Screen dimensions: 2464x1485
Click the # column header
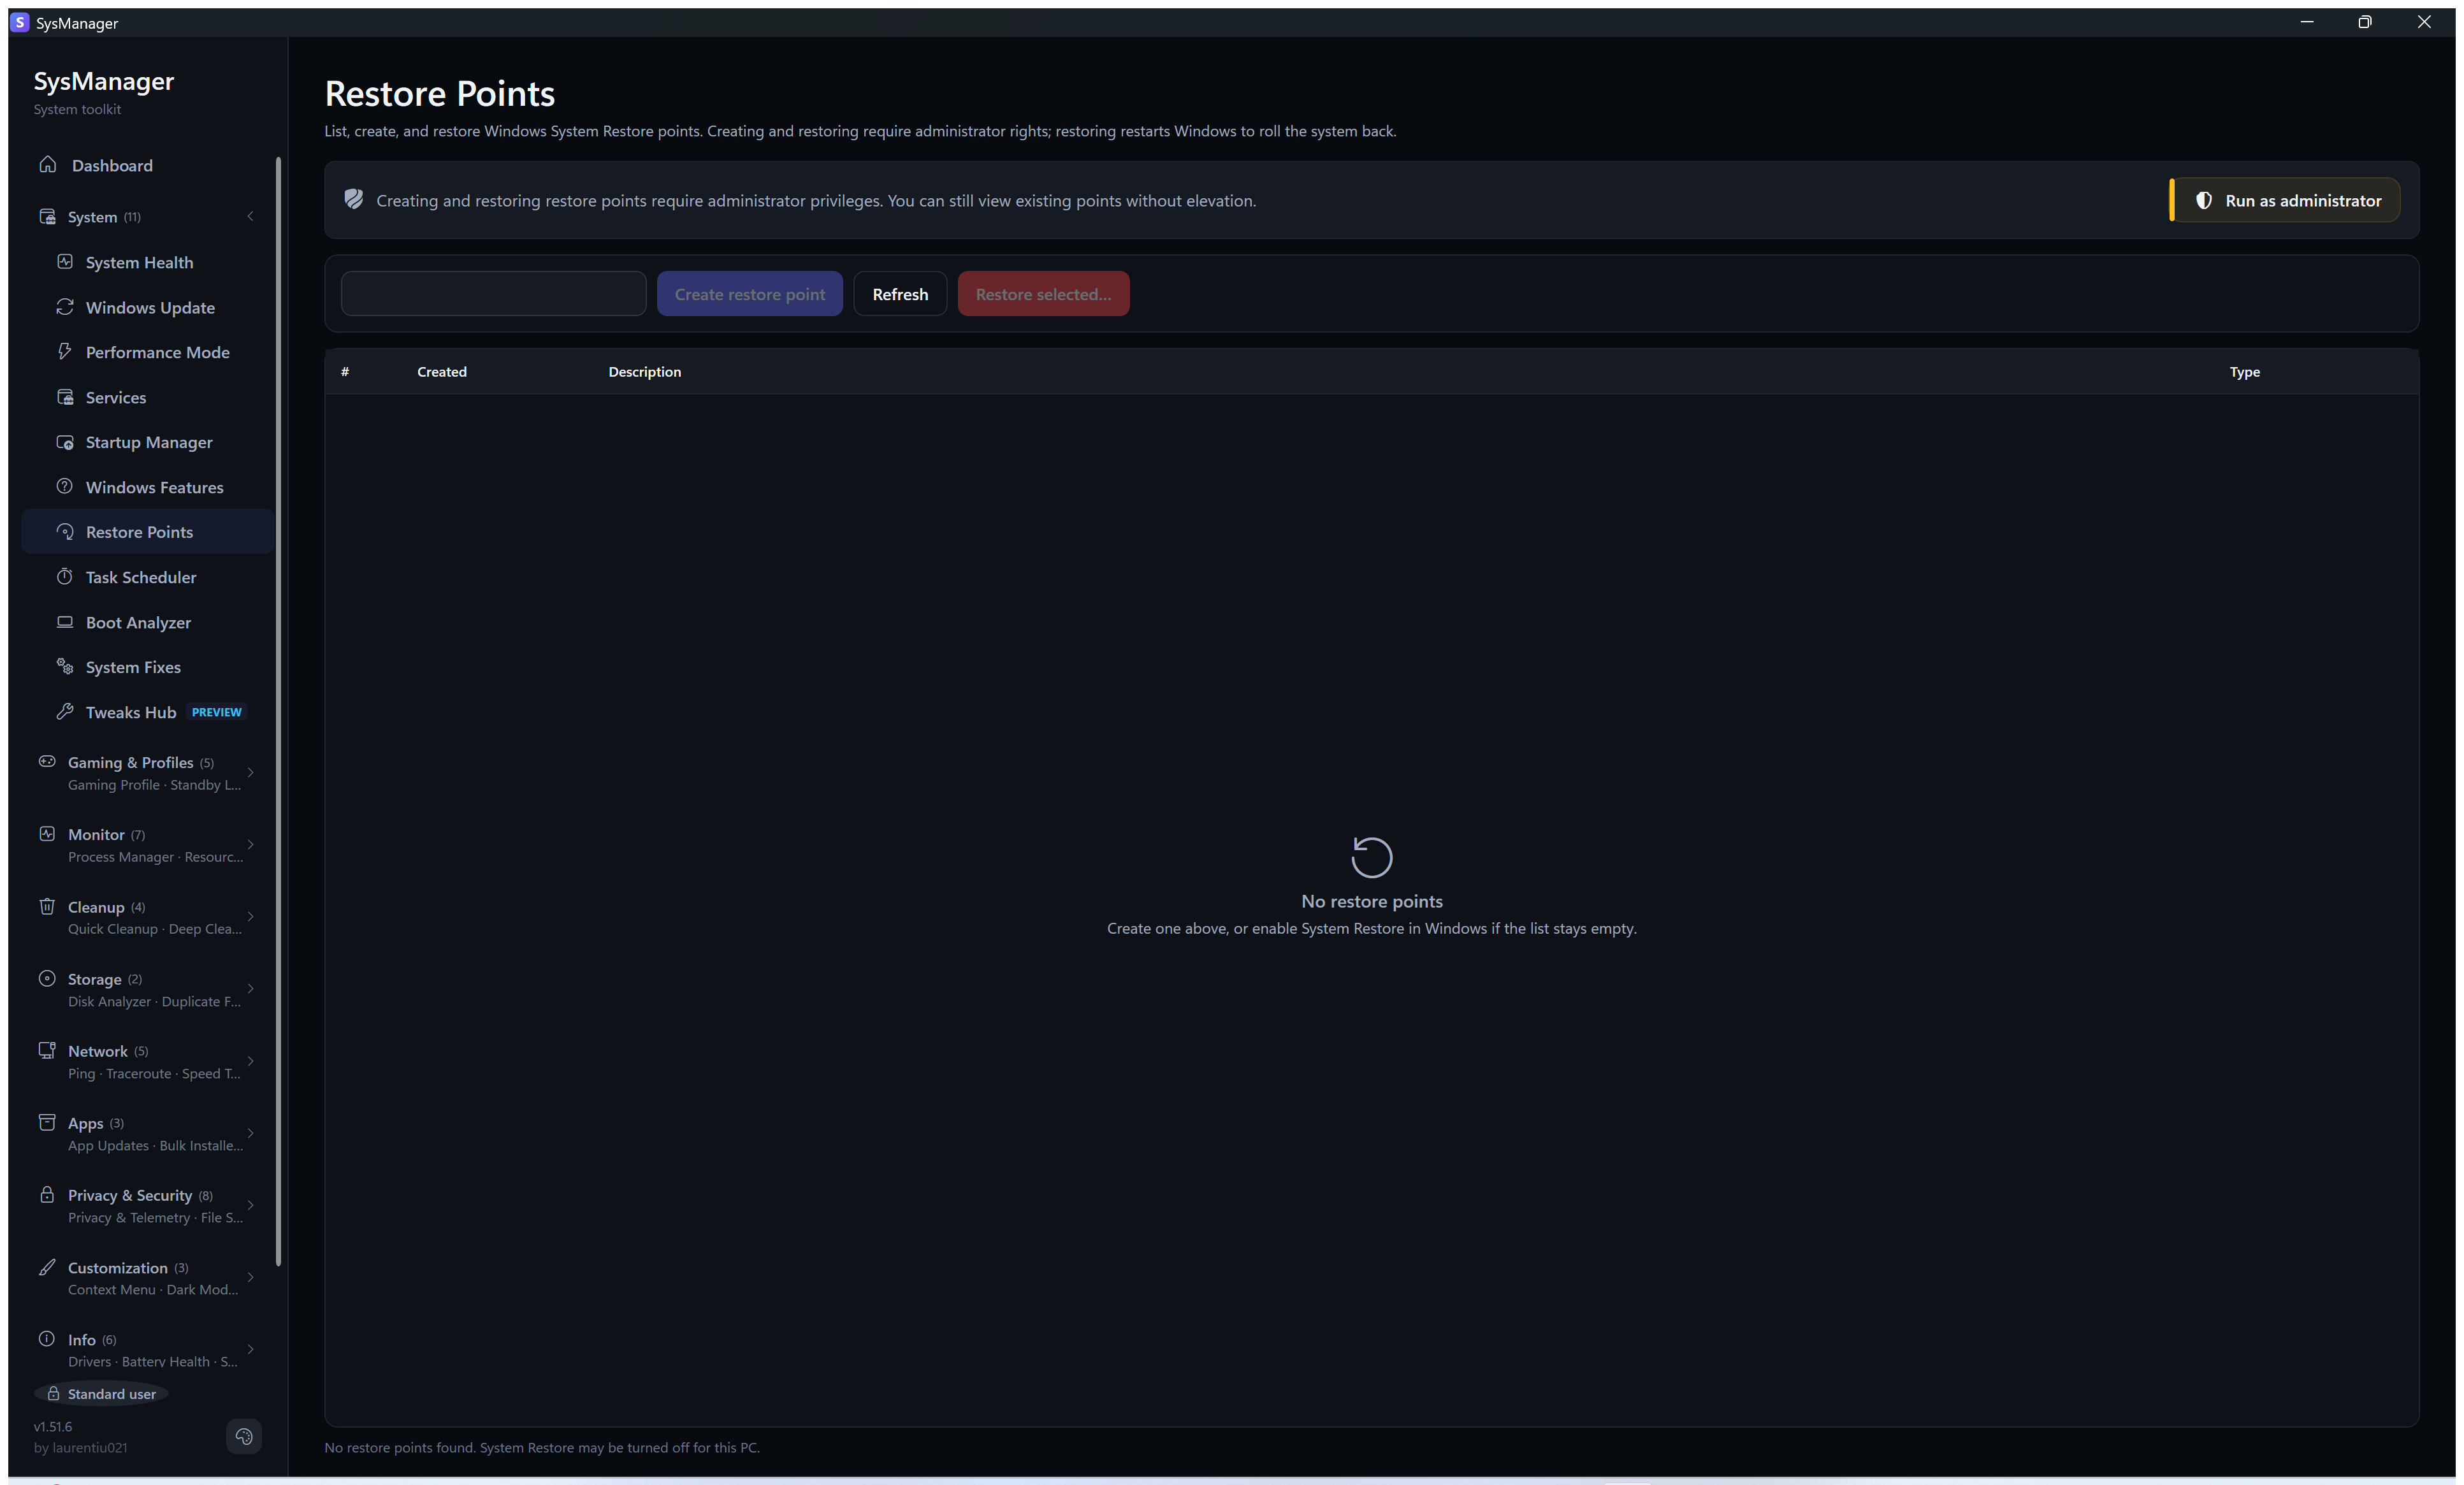click(345, 372)
